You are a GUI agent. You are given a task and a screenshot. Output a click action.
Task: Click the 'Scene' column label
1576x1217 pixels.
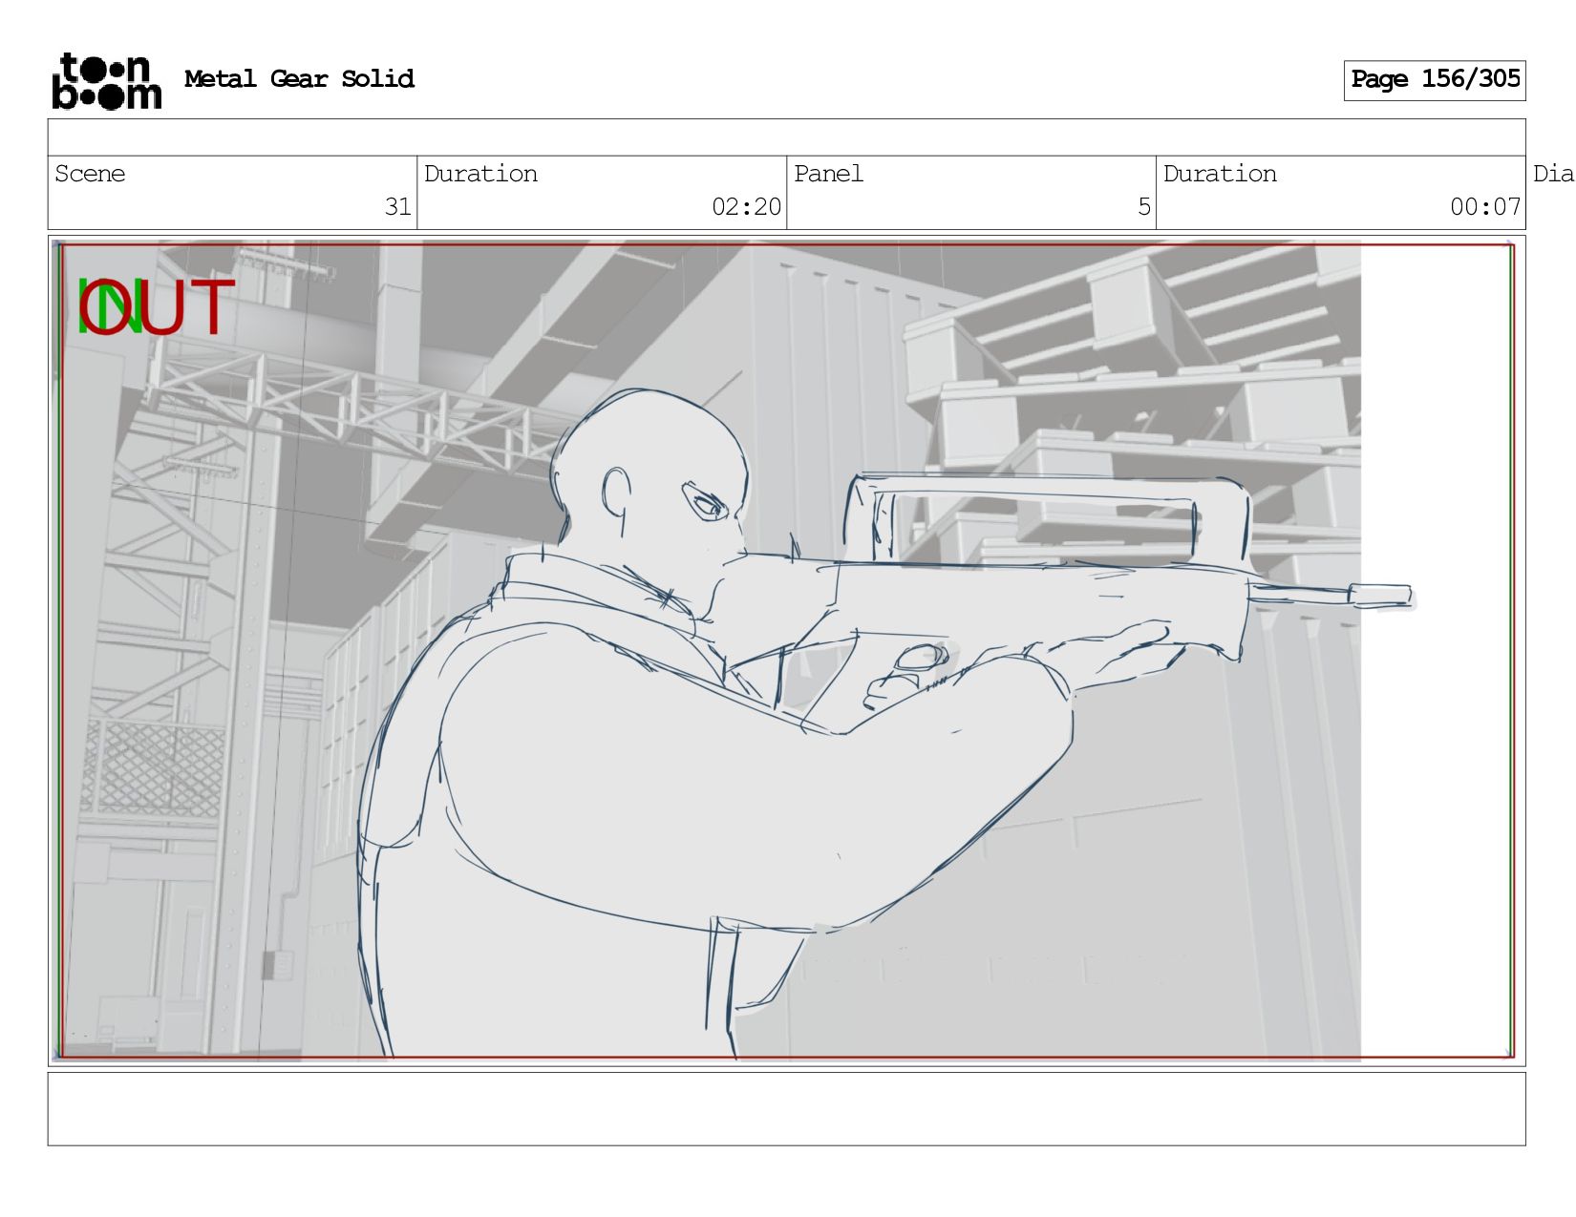[90, 174]
